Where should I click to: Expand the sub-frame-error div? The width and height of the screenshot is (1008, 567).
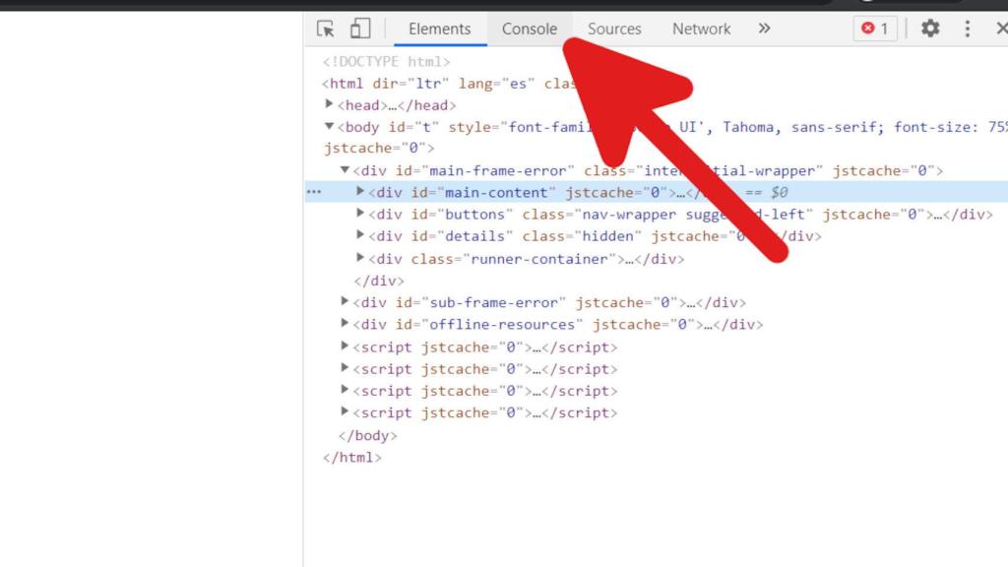(x=345, y=302)
